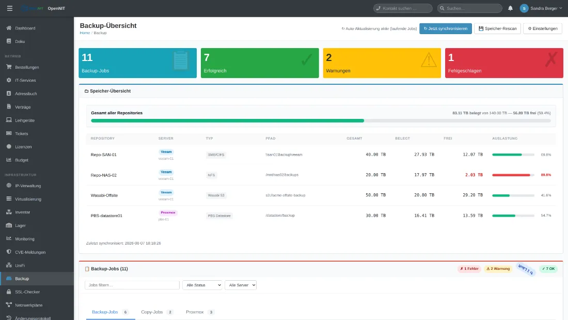Image resolution: width=568 pixels, height=320 pixels.
Task: Click the Repo-SAN-01 repository name
Action: [x=104, y=155]
